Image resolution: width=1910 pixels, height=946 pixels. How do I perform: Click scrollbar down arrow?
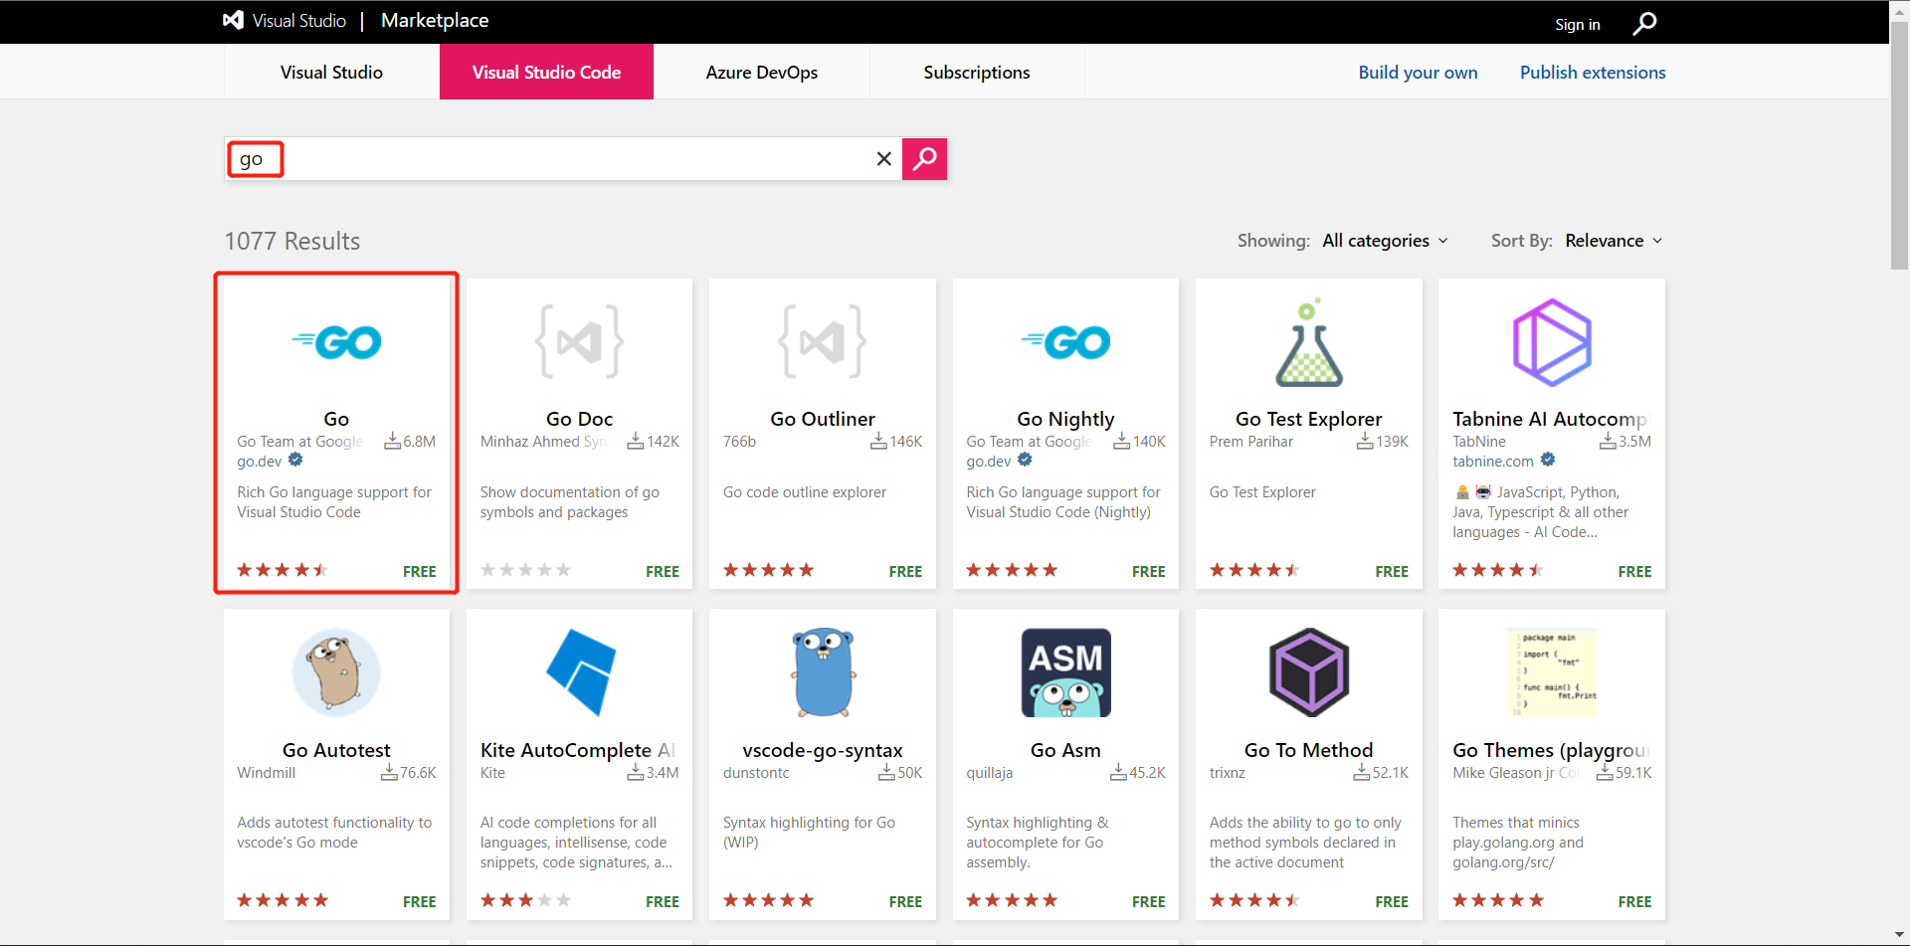coord(1899,936)
